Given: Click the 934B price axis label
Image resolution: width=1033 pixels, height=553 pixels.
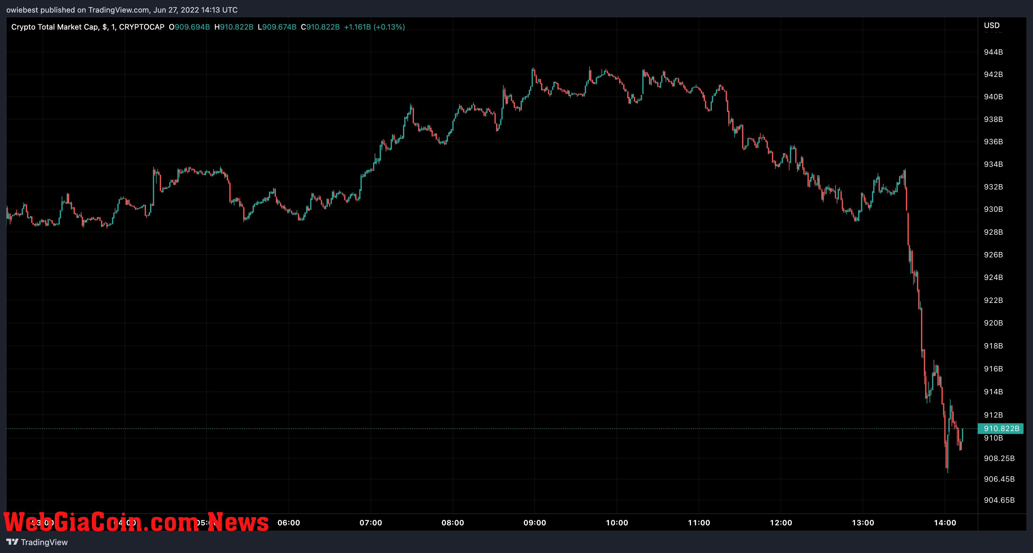Looking at the screenshot, I should tap(993, 164).
